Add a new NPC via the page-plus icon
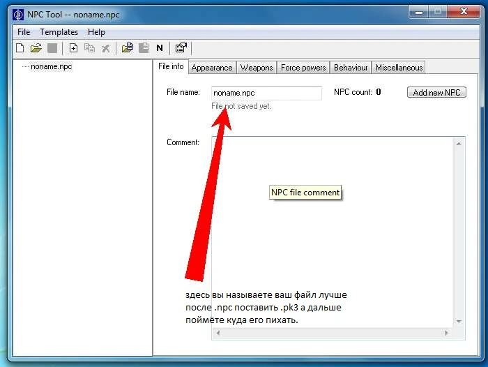488x367 pixels. point(73,48)
